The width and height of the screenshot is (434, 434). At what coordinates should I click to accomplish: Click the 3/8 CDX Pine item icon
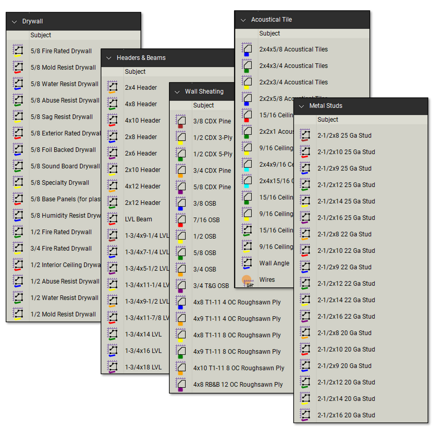(180, 121)
